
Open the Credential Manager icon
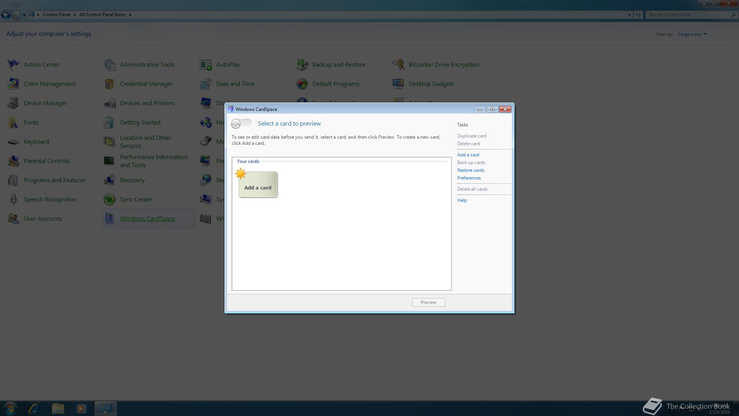point(110,84)
